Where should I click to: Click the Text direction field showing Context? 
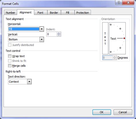(x=18, y=82)
